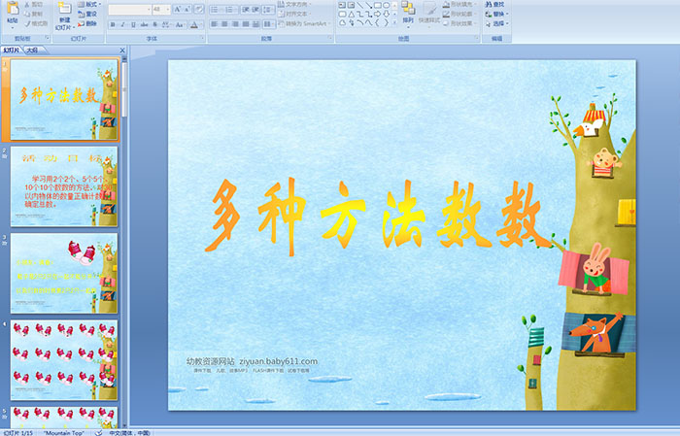Switch to the Slides (幻灯片) pane tab
Viewport: 680px width, 436px height.
[12, 50]
